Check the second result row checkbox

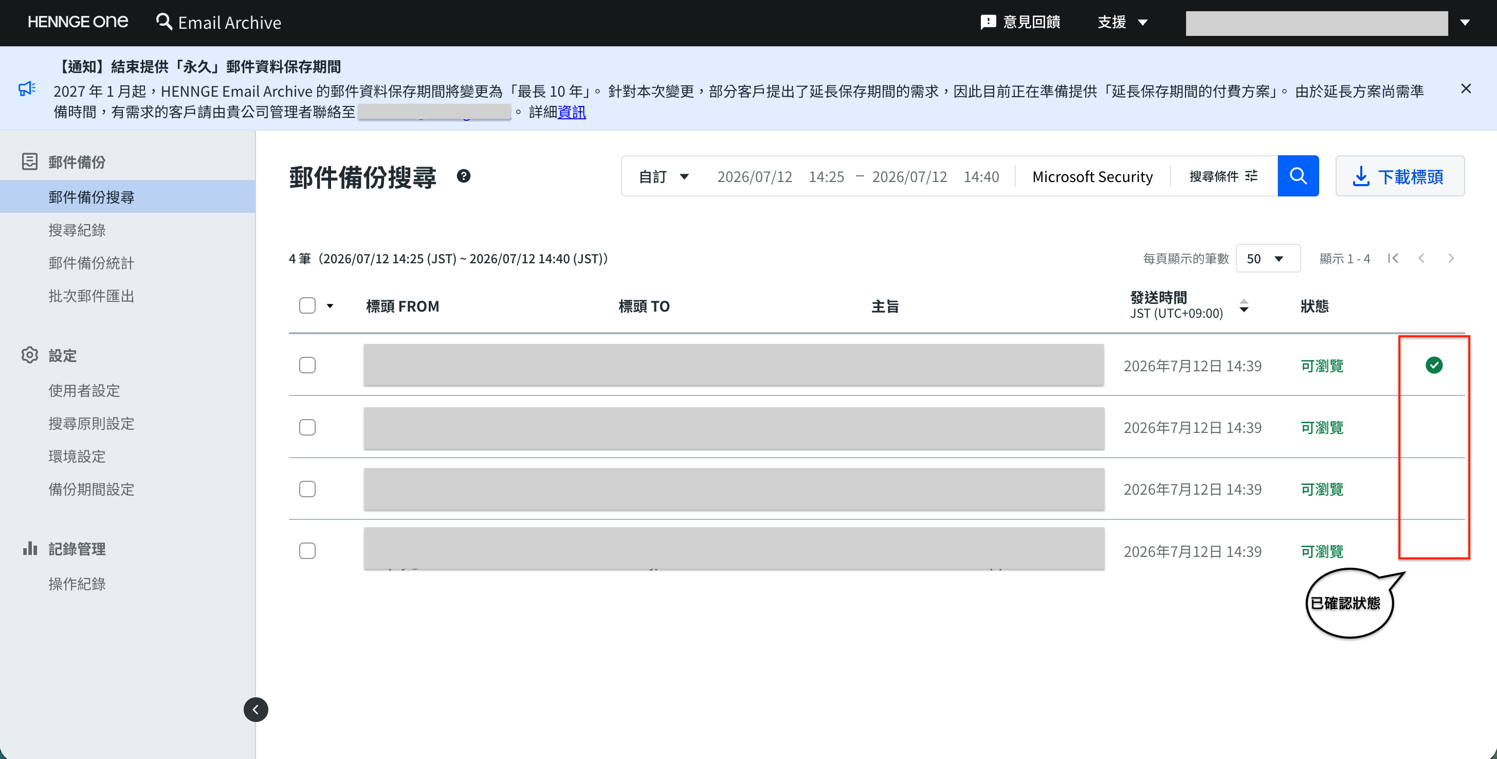pos(307,427)
